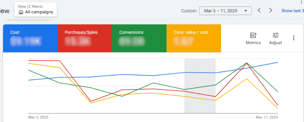Click the gray shaded region in the chart
Screen dimensions: 304x122
200,86
